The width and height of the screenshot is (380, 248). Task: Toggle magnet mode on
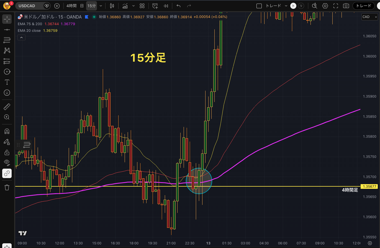tap(7, 131)
